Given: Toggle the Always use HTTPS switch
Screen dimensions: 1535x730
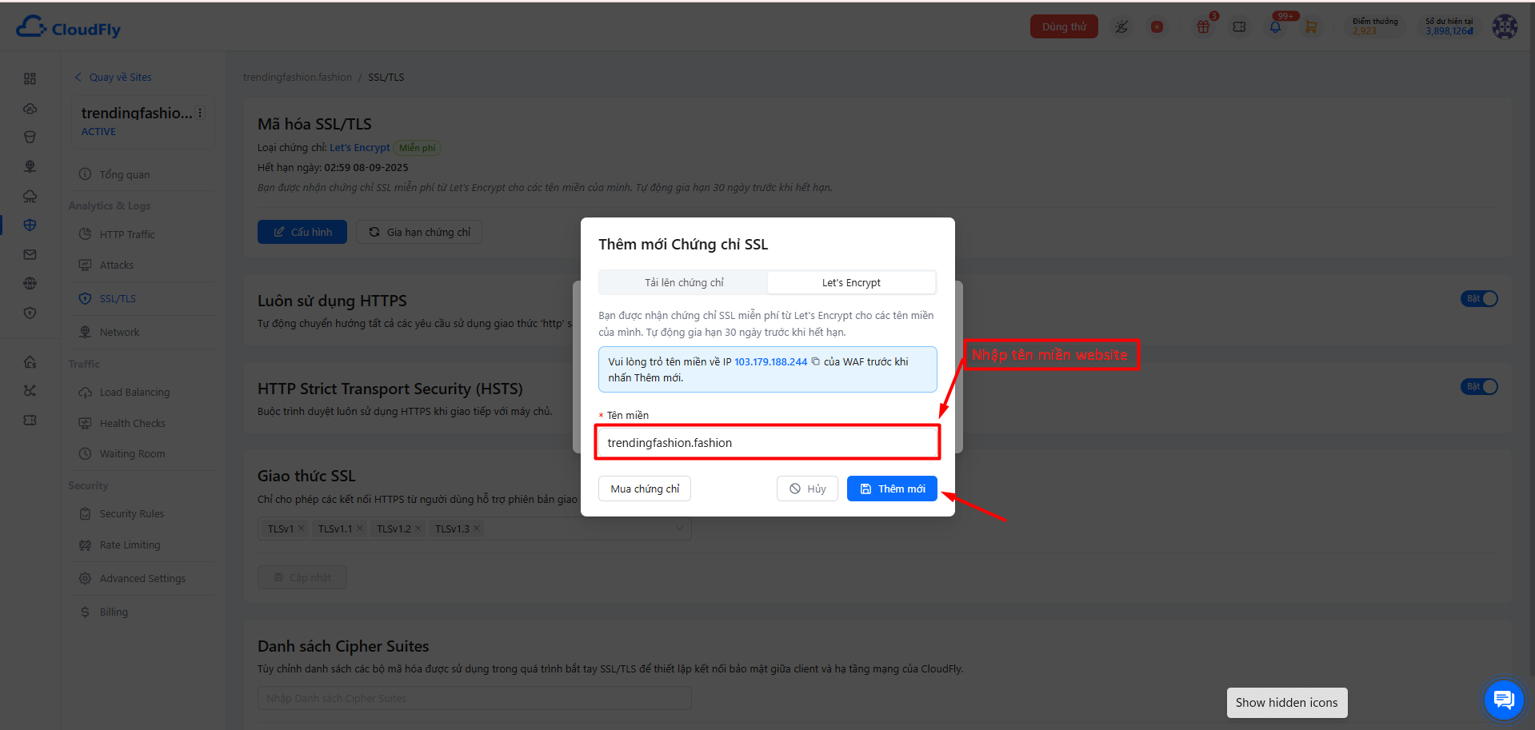Looking at the screenshot, I should pos(1480,298).
